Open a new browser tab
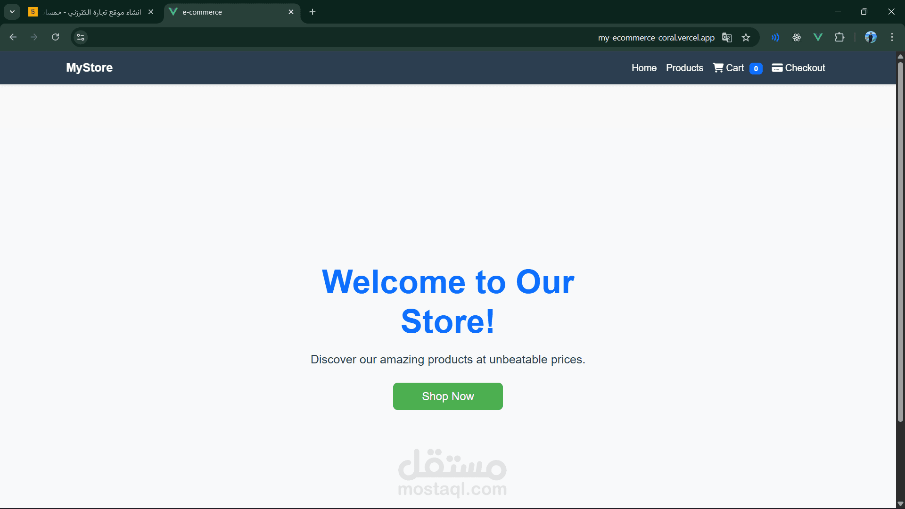905x509 pixels. click(313, 12)
